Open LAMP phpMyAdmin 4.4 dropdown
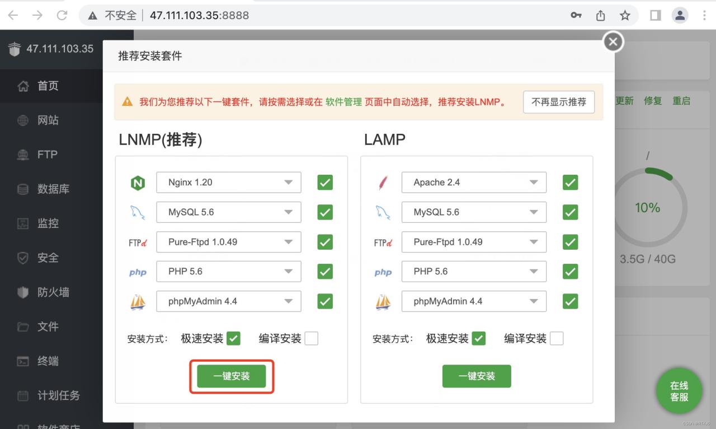 [x=474, y=301]
